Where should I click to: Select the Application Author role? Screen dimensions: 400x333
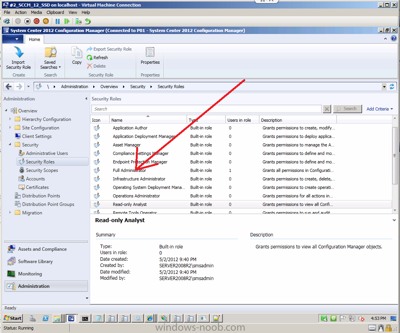click(x=241, y=128)
